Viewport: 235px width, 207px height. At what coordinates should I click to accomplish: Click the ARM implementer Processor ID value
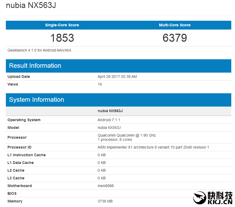coord(153,147)
